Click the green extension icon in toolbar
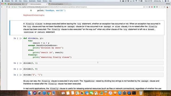 point(154,7)
